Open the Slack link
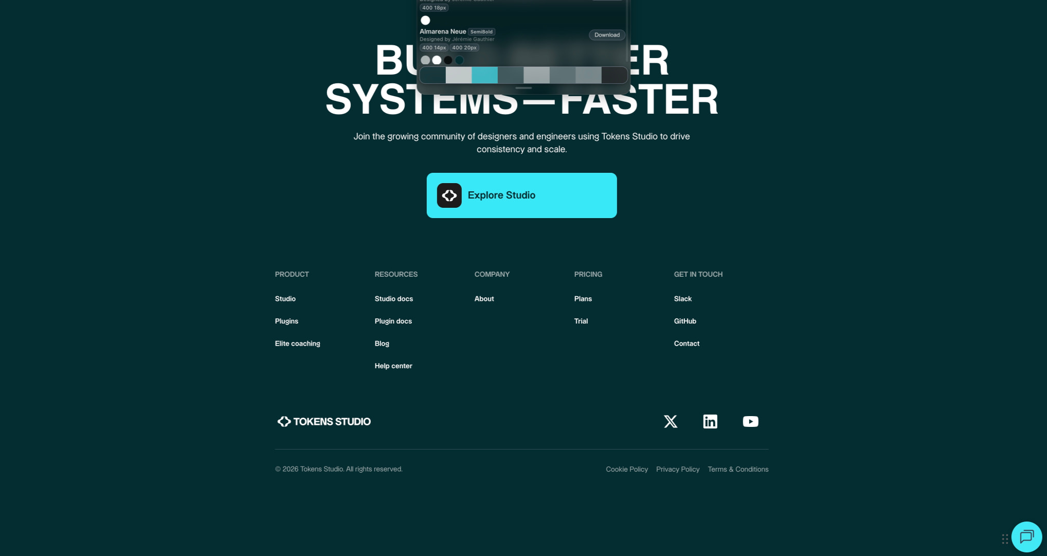The height and width of the screenshot is (556, 1047). coord(683,299)
